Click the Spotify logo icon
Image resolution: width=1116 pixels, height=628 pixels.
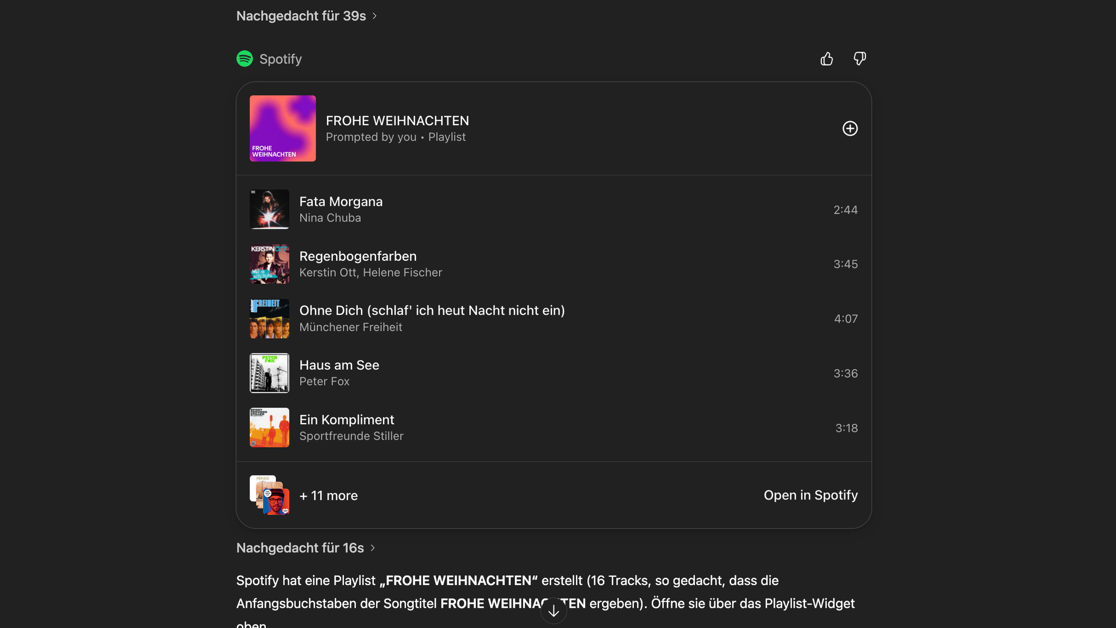tap(245, 58)
